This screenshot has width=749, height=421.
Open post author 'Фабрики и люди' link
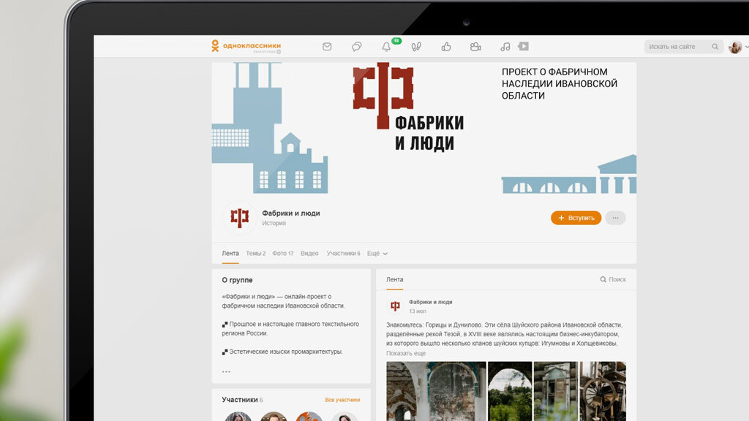[x=430, y=302]
